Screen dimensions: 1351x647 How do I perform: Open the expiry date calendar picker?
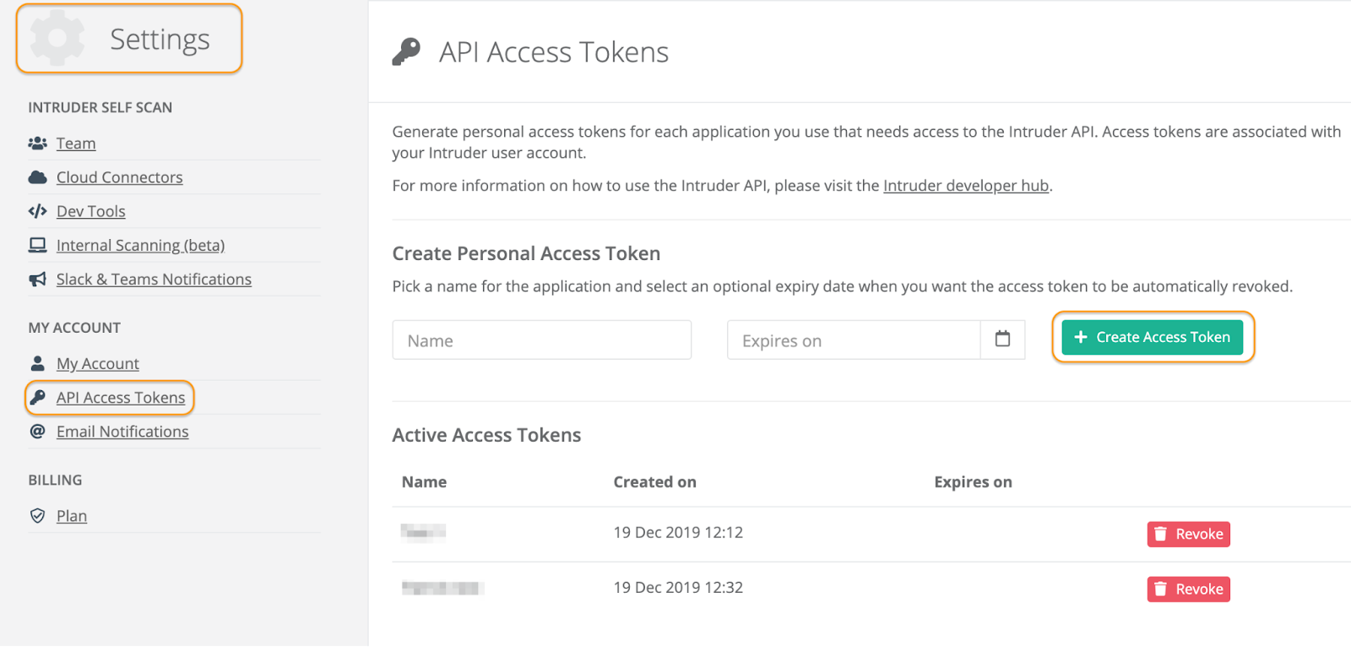[1002, 340]
